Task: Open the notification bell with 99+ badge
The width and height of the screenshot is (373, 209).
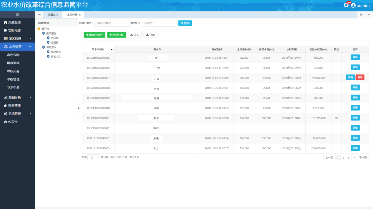Action: tap(346, 5)
